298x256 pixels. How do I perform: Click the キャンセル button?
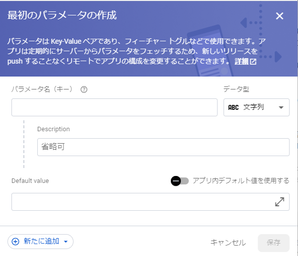228,243
